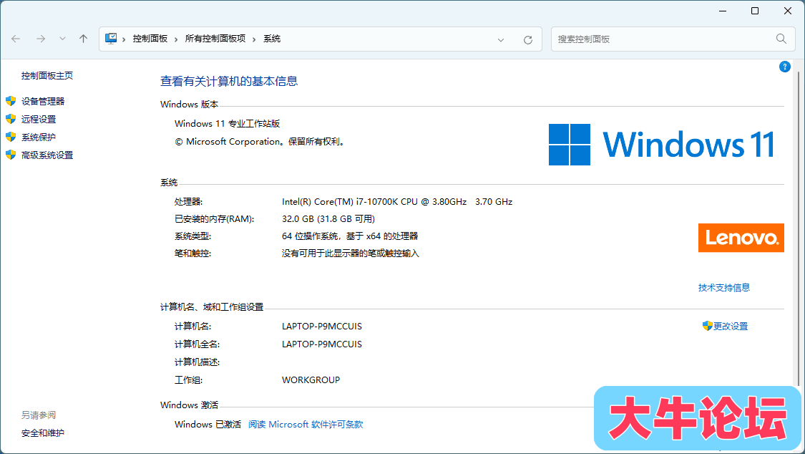Viewport: 805px width, 454px height.
Task: Click the Windows 11 logo
Action: 661,145
